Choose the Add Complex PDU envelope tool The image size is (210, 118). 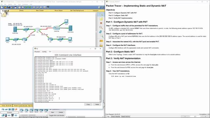pyautogui.click(x=101, y=46)
